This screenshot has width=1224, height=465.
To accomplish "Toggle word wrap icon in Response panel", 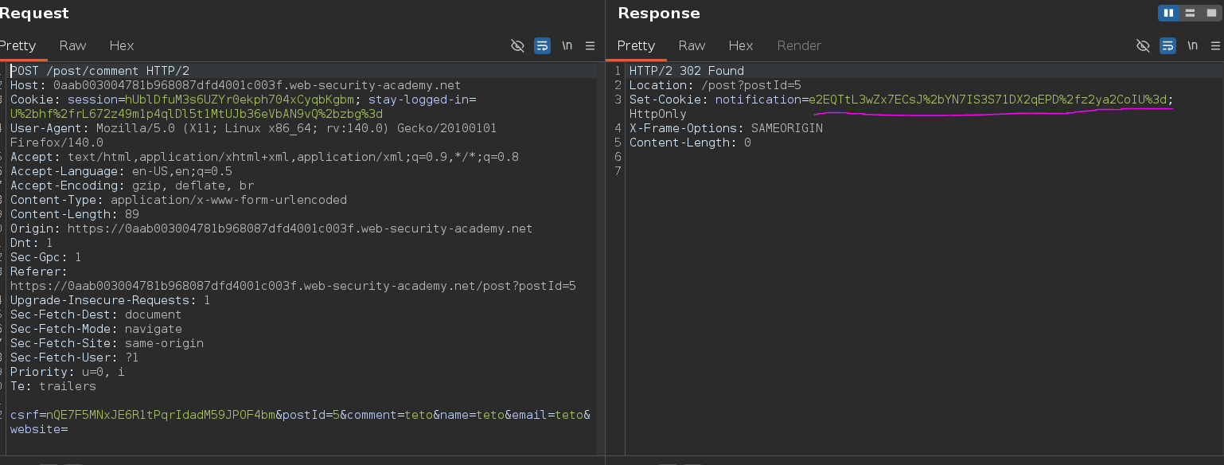I will [1167, 45].
